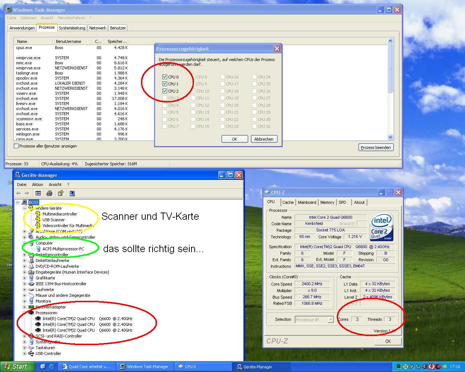465x372 pixels.
Task: Uncheck the CPU 2 affinity checkbox
Action: (x=165, y=91)
